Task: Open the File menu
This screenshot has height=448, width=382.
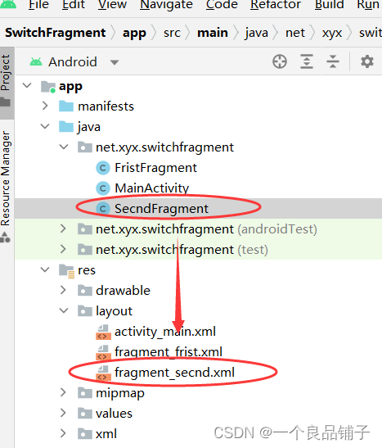Action: click(38, 5)
